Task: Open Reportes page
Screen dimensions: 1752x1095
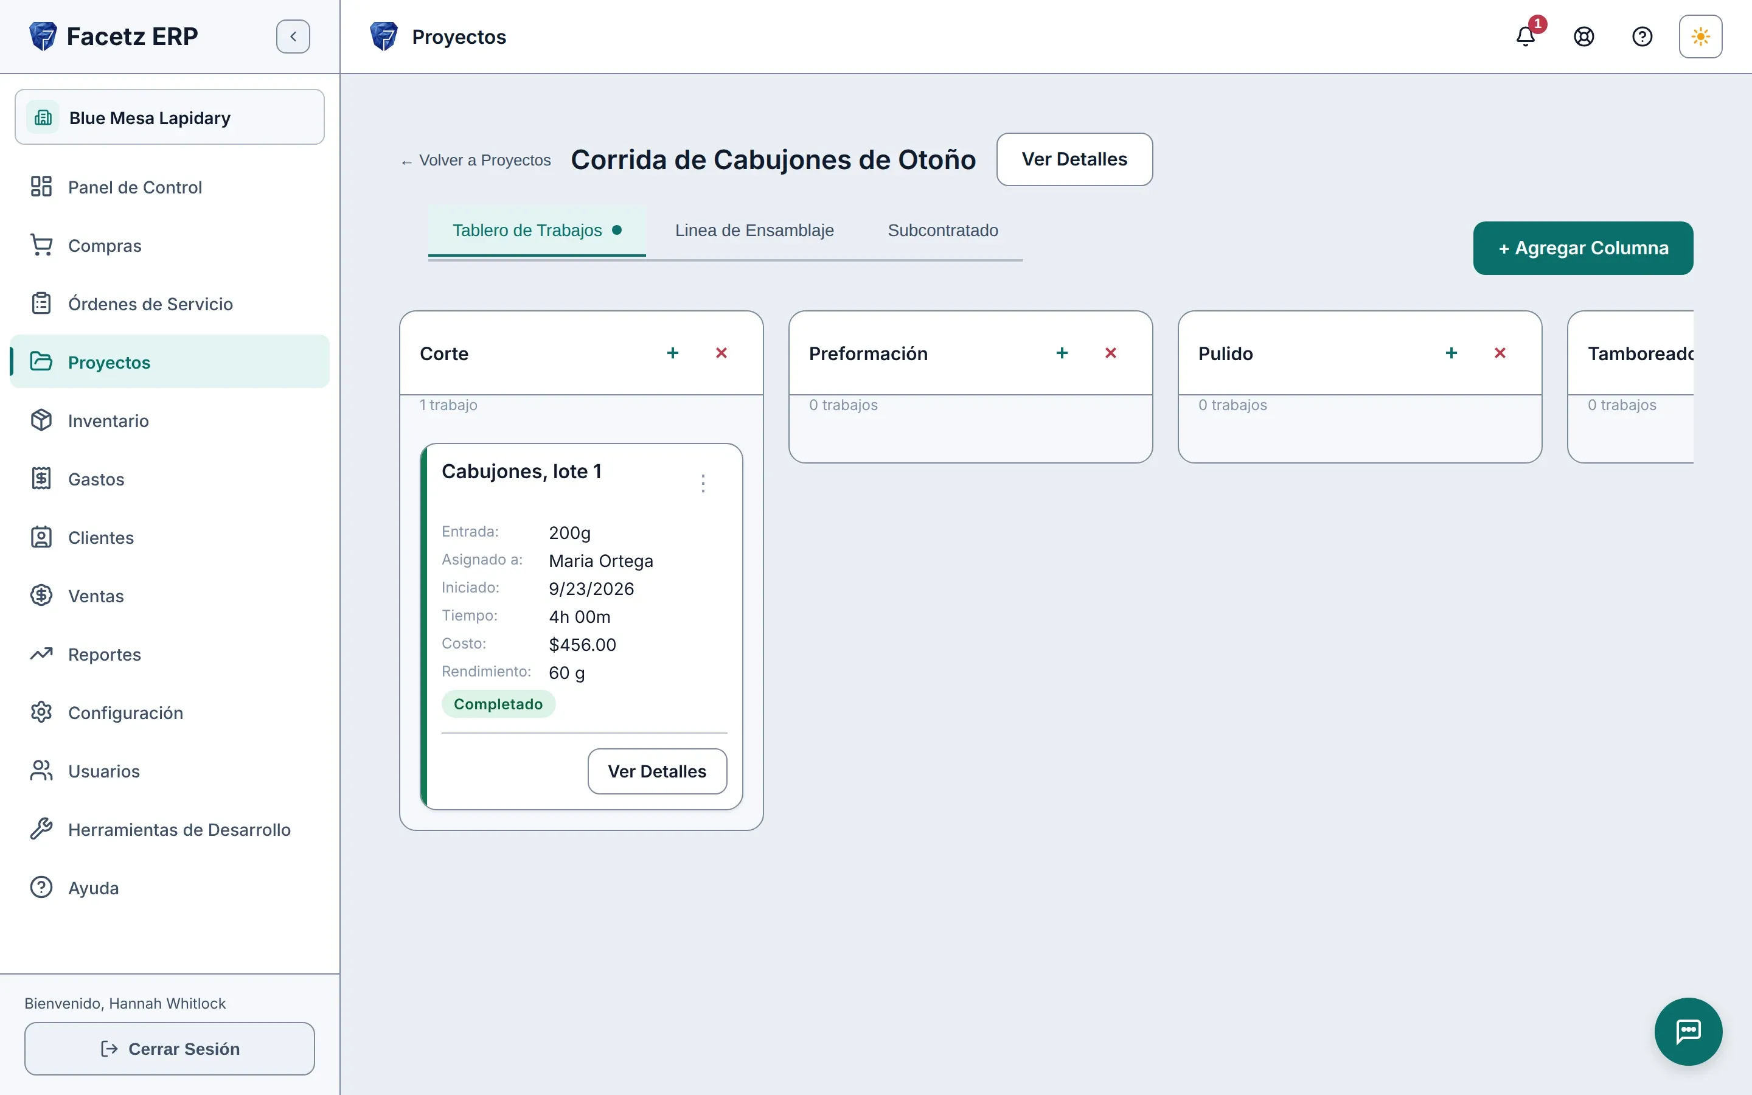Action: coord(169,654)
